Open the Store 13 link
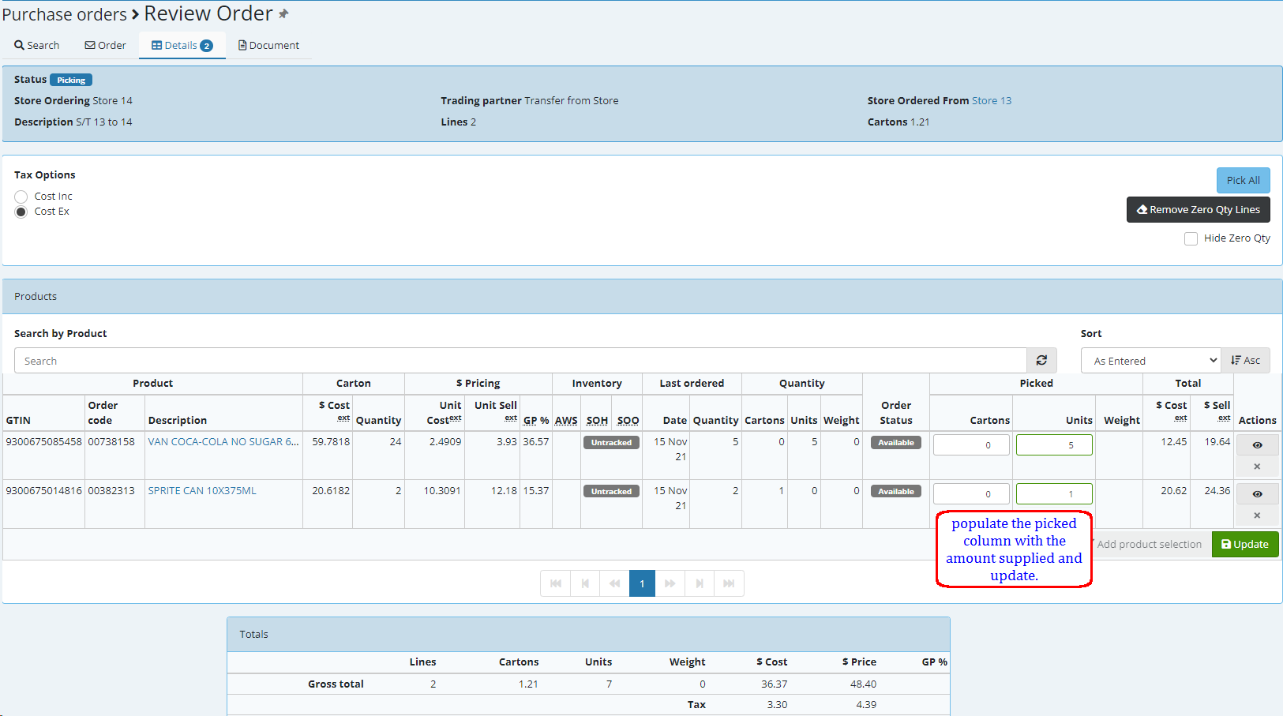Screen dimensions: 1283x716 tap(991, 100)
